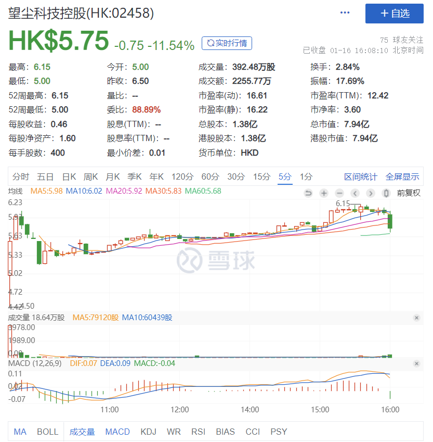This screenshot has width=433, height=442.
Task: Click the candlestick style icon
Action: tap(386, 193)
